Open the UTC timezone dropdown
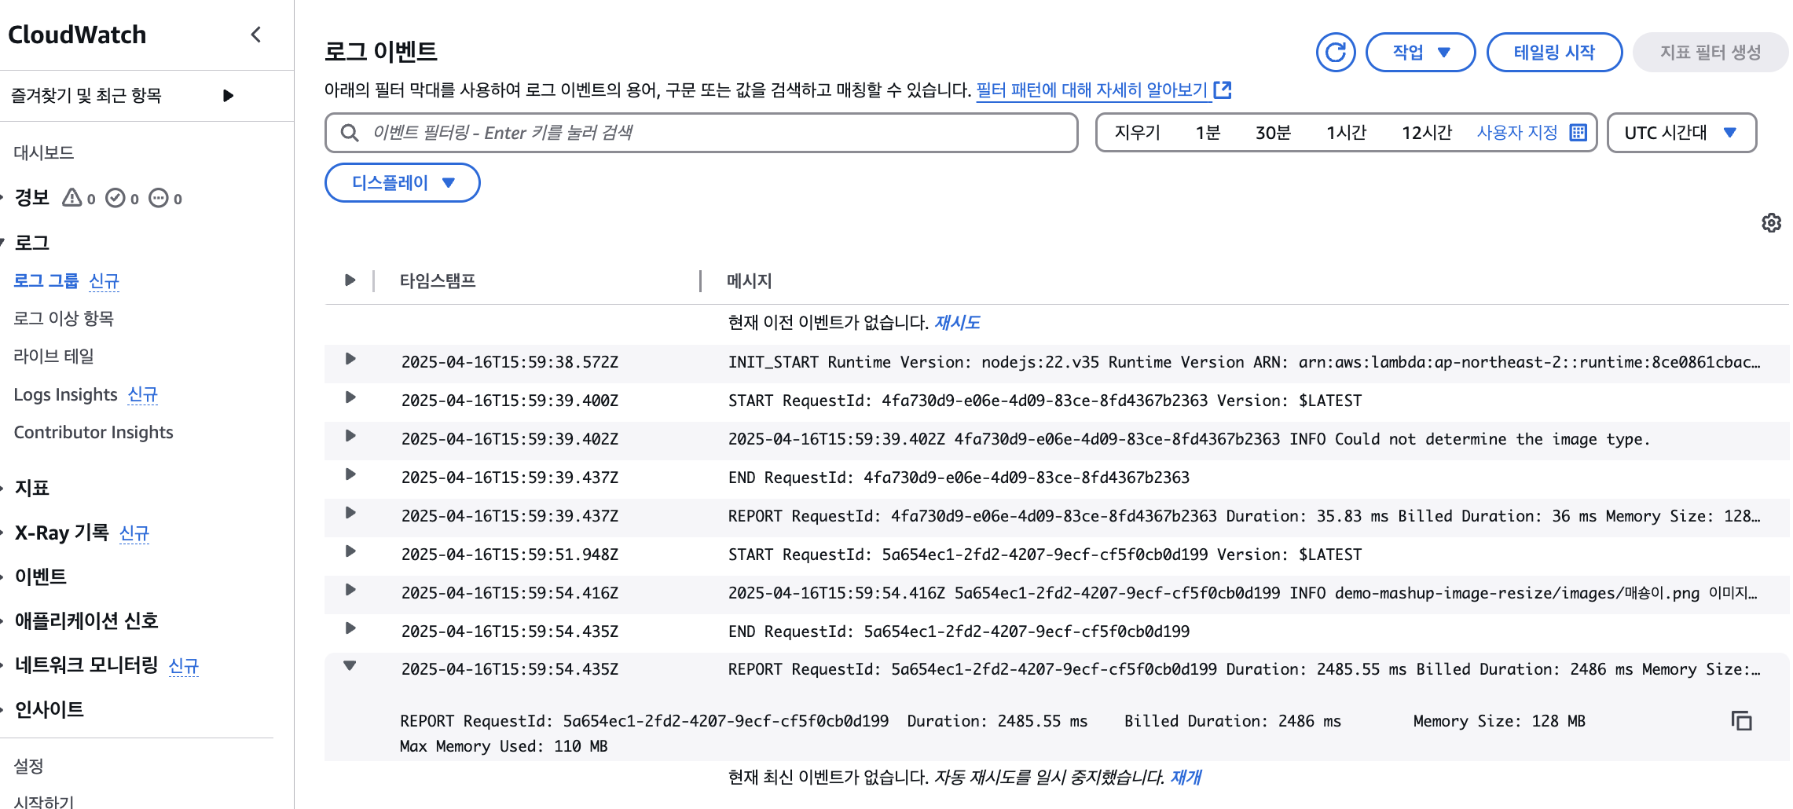 tap(1681, 132)
